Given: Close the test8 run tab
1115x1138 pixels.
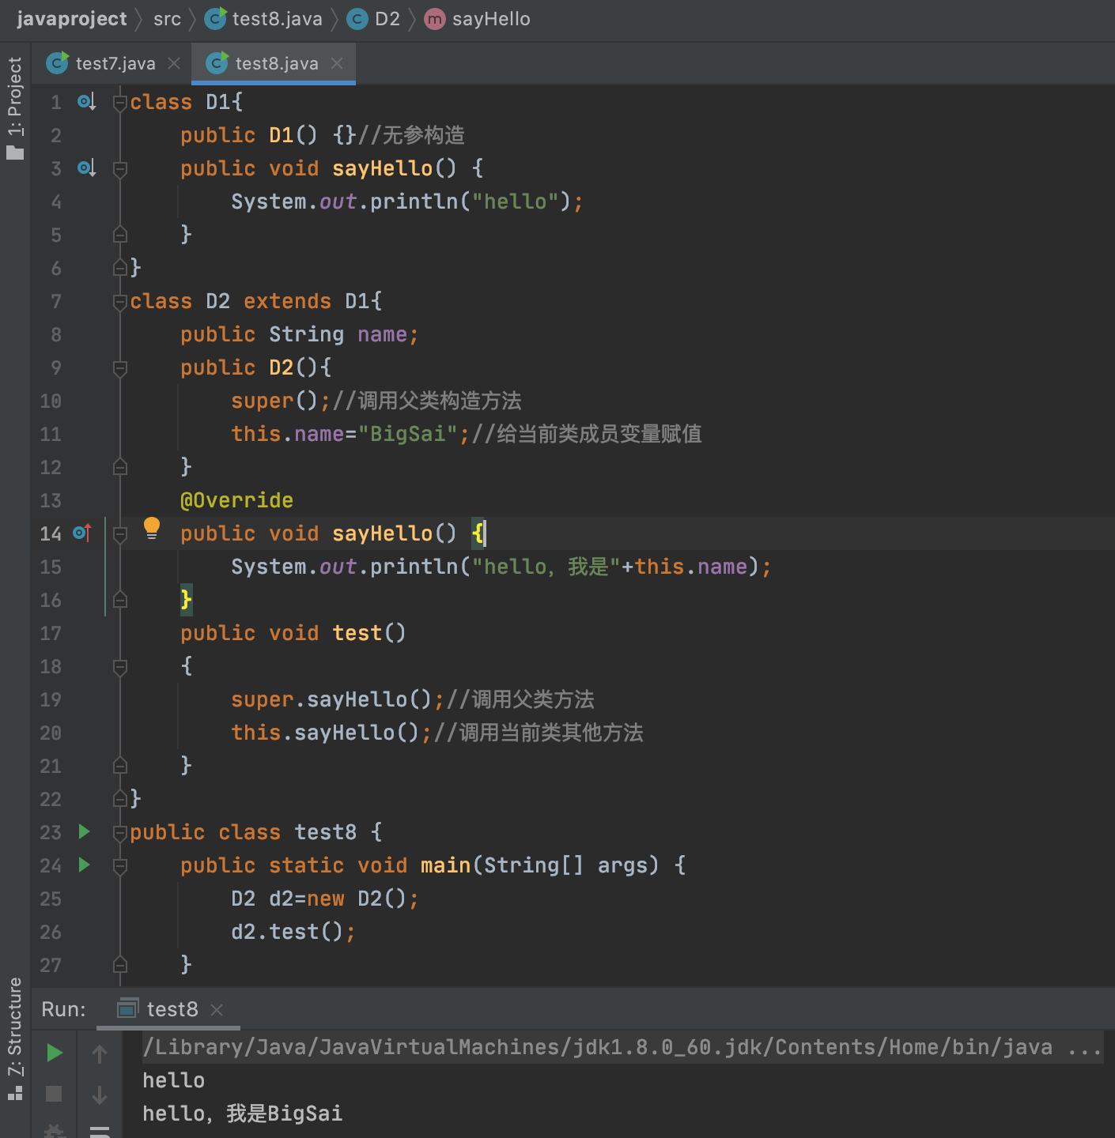Looking at the screenshot, I should coord(217,1010).
